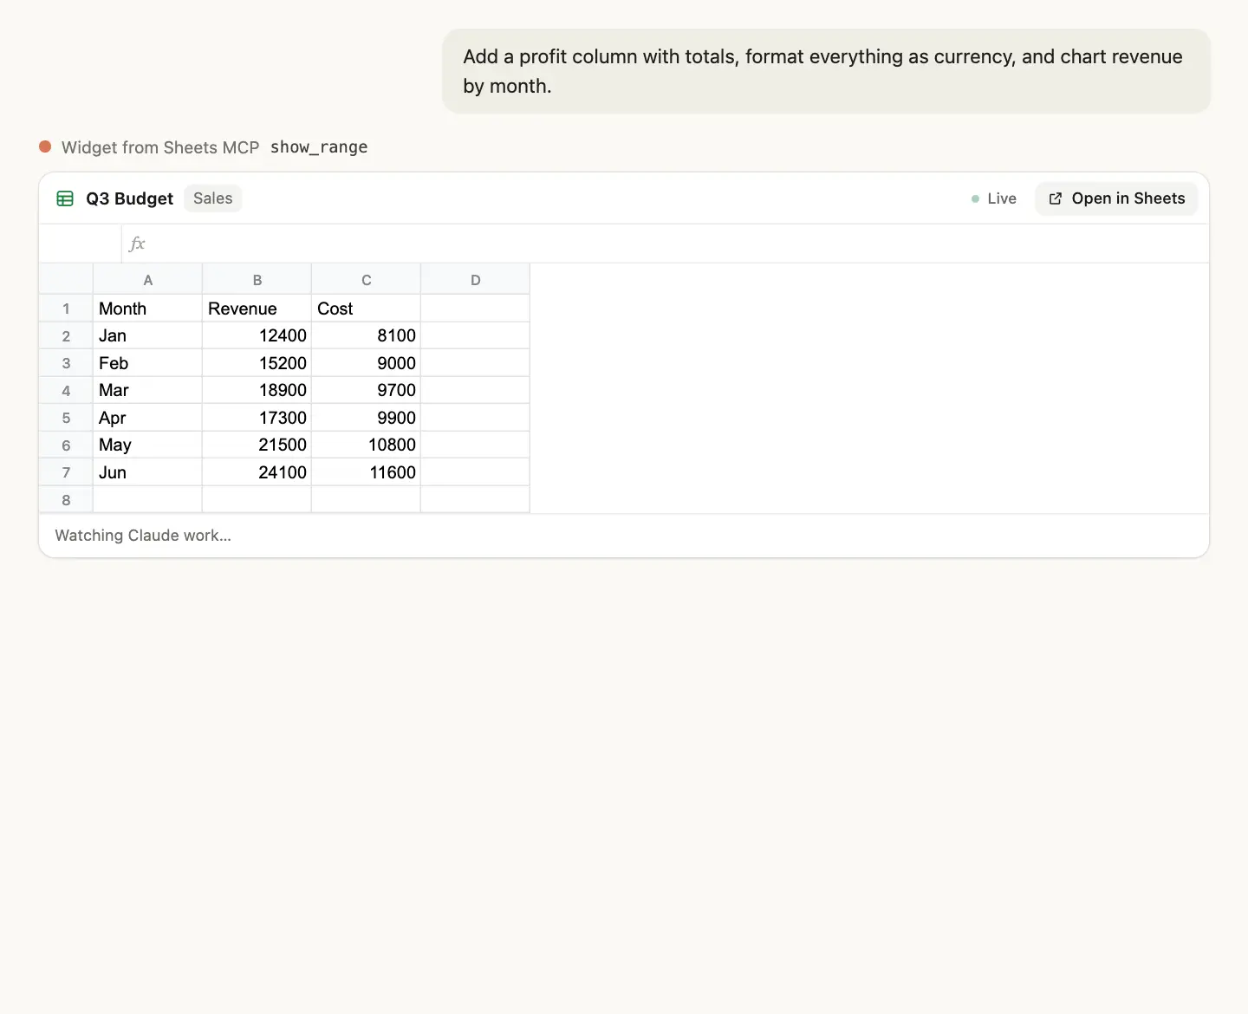Click the 11600 cost cell

(x=367, y=472)
